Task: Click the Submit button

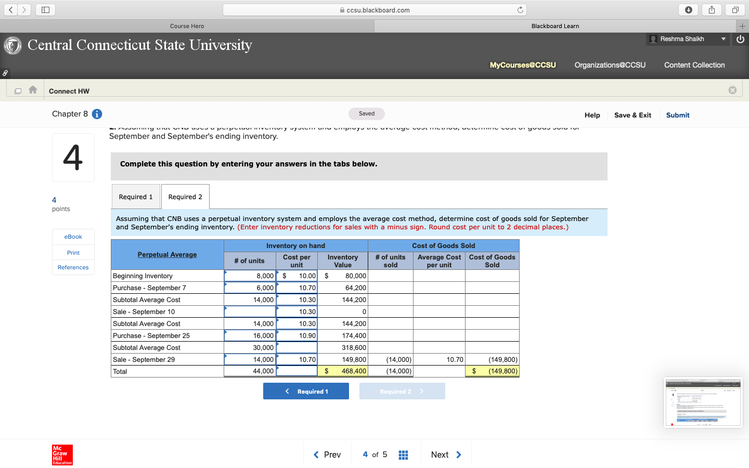Action: pyautogui.click(x=677, y=115)
